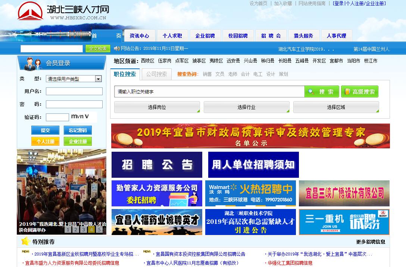Click the 请输入职位关键字 search field
Screen dimensions: 406x267
pyautogui.click(x=209, y=91)
